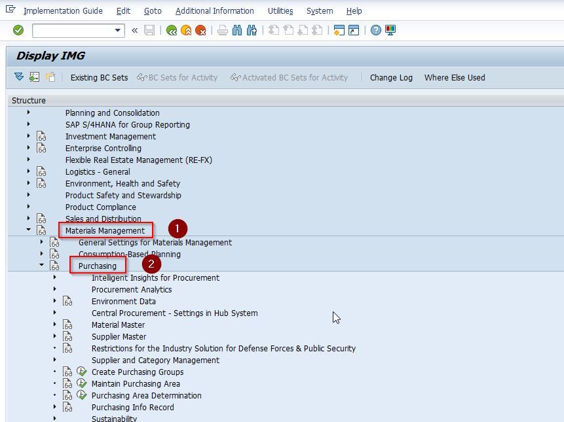Click the Create New Session icon
564x422 pixels.
339,30
